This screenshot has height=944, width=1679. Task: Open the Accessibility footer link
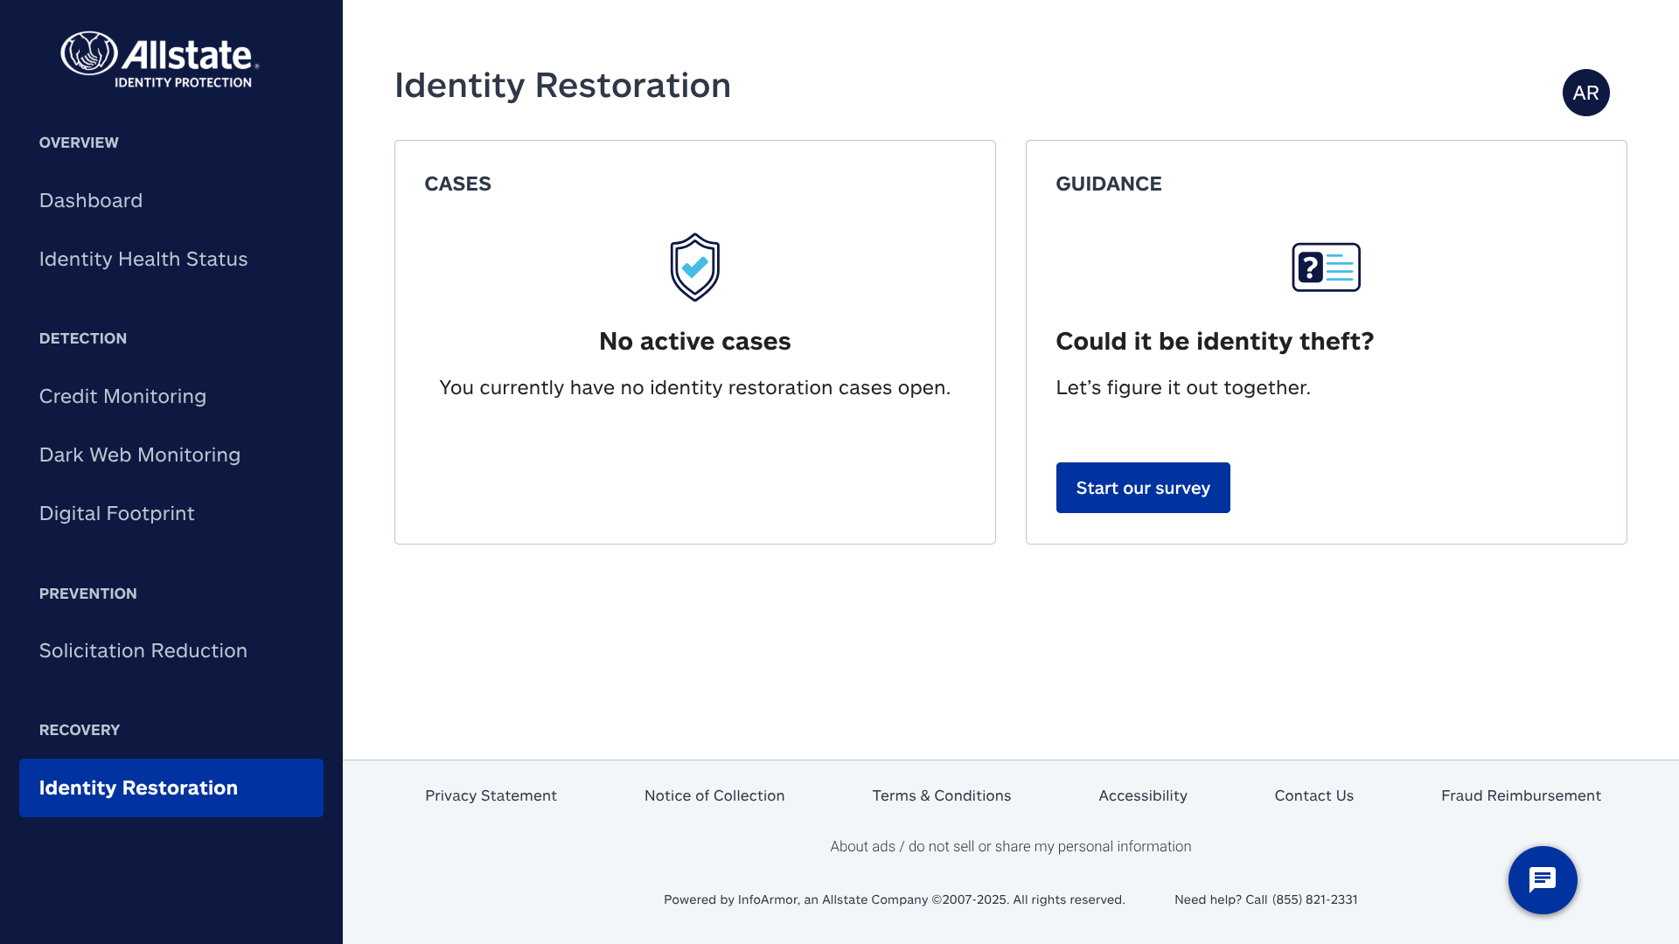point(1143,795)
